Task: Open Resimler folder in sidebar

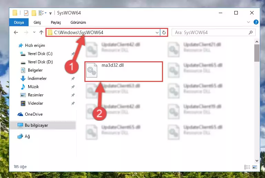Action: pyautogui.click(x=35, y=95)
